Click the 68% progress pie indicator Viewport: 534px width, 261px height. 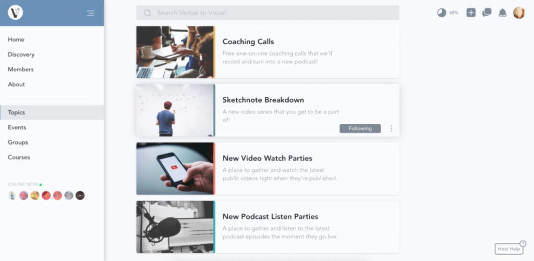click(x=442, y=13)
